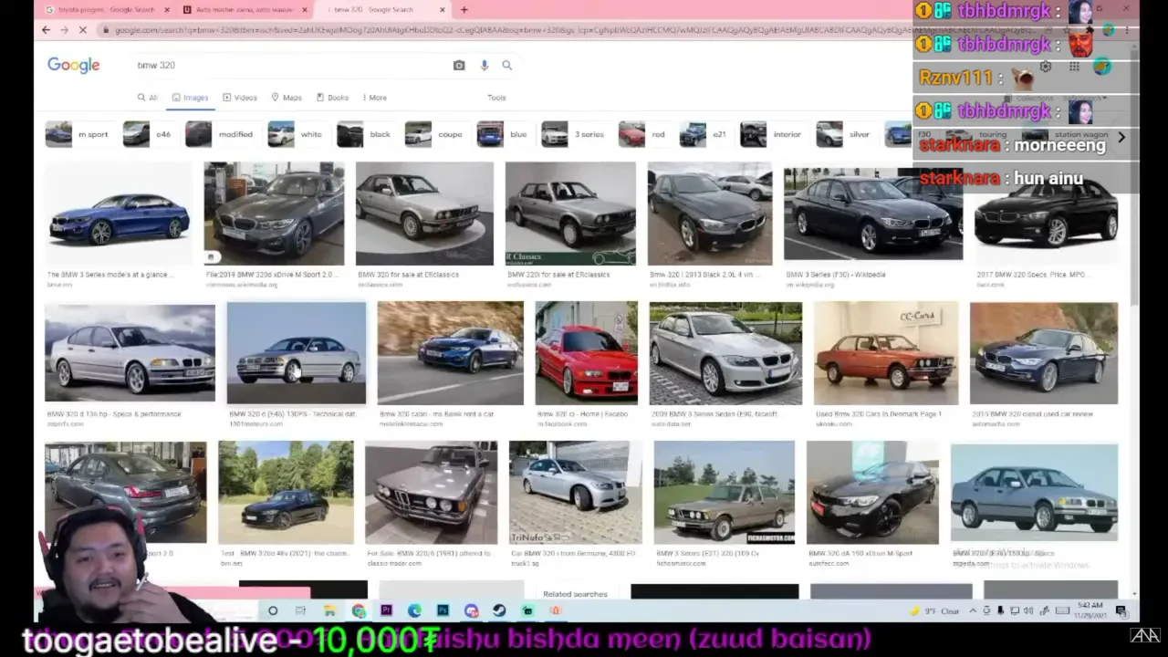Image resolution: width=1168 pixels, height=657 pixels.
Task: Close the bmw 320 search tab
Action: click(443, 10)
